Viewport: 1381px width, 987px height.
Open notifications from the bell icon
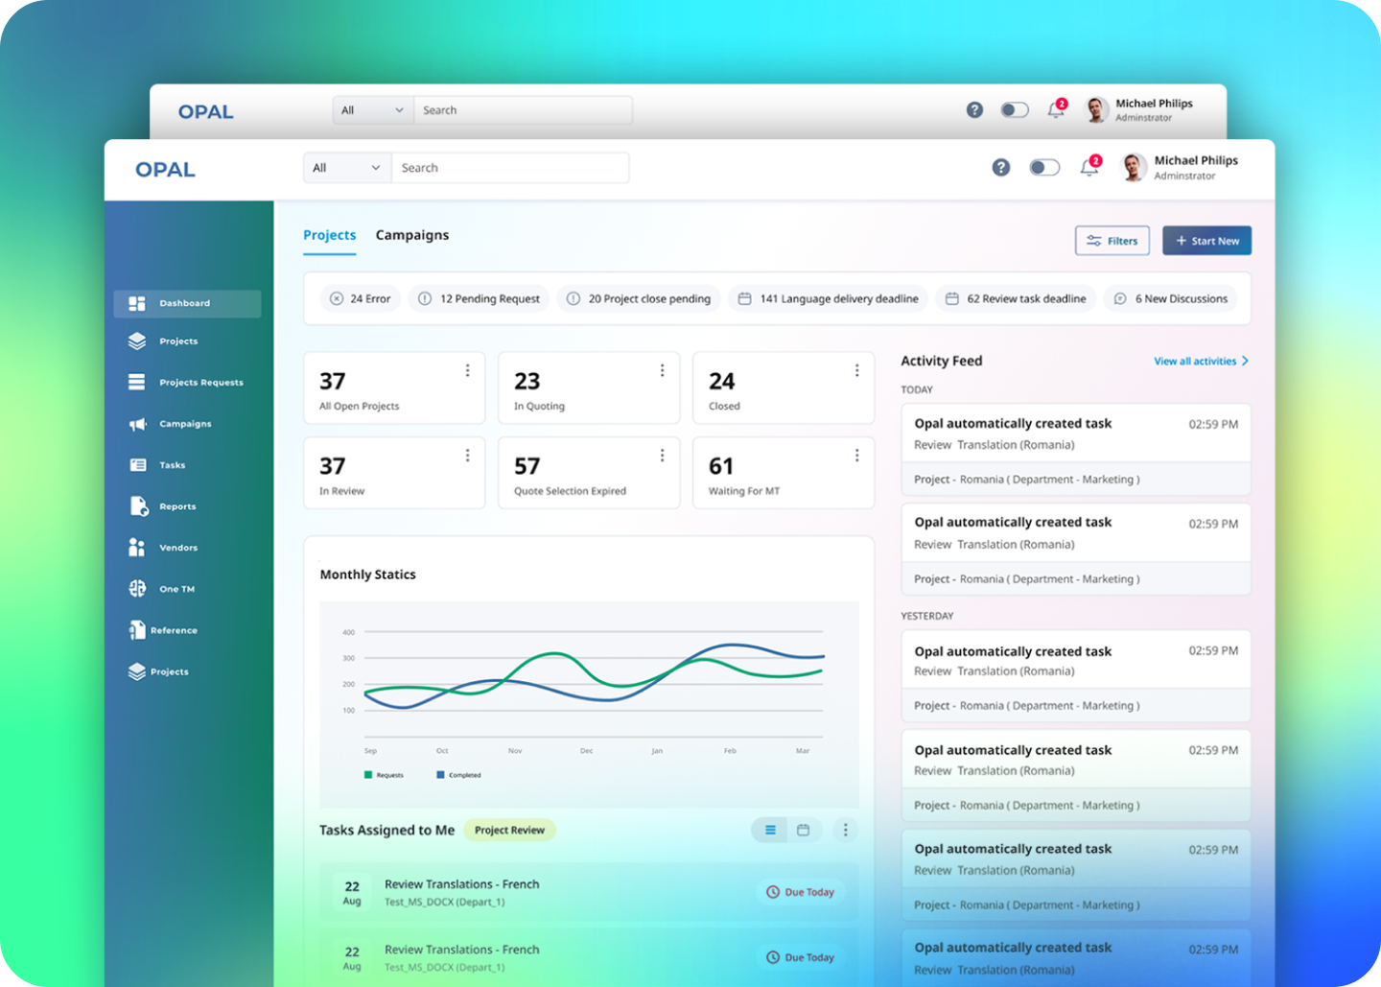(1089, 167)
